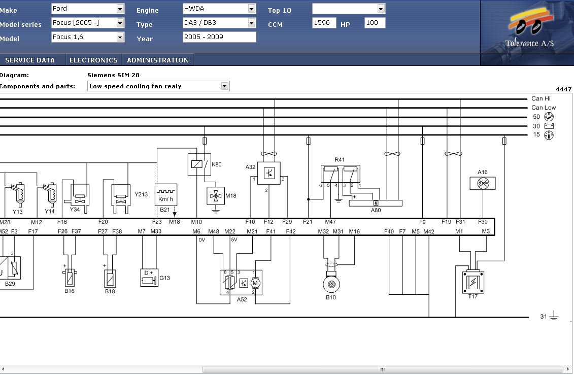Select the R41 double relay symbol
The width and height of the screenshot is (574, 375).
[341, 174]
